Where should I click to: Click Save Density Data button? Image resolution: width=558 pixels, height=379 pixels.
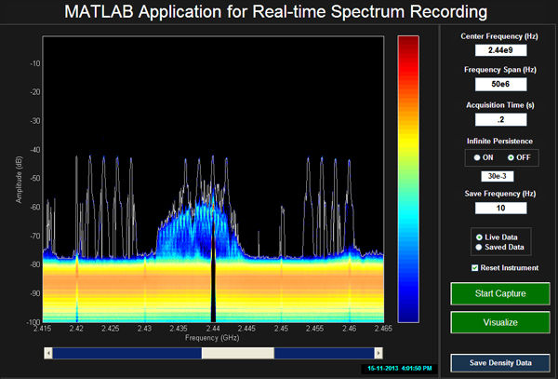500,363
